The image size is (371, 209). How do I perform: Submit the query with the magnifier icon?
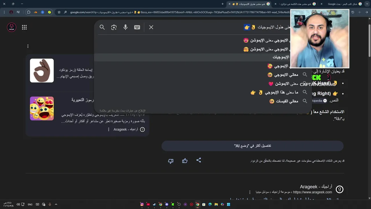pyautogui.click(x=102, y=27)
